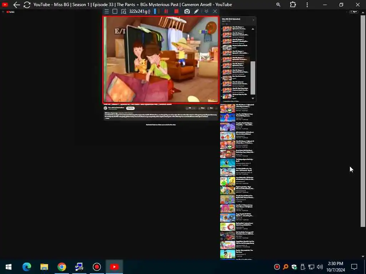366x274 pixels.
Task: Click the page vertical scrollbar thumb
Action: [363, 121]
